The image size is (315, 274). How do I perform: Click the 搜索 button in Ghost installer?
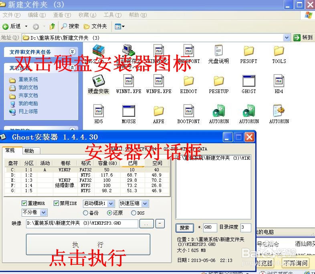click(x=184, y=227)
